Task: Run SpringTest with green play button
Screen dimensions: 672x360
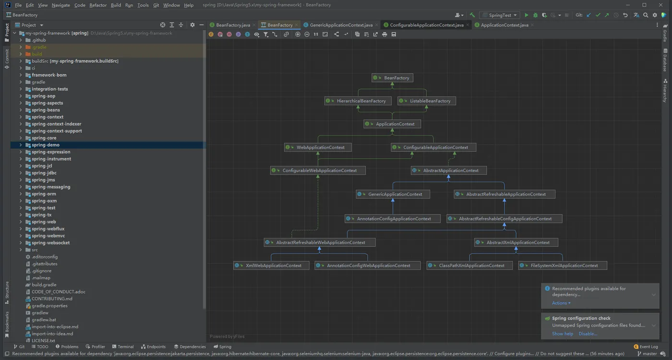Action: click(x=527, y=15)
